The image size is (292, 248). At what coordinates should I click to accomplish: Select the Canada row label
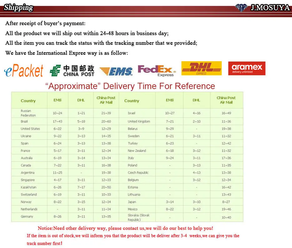26,165
